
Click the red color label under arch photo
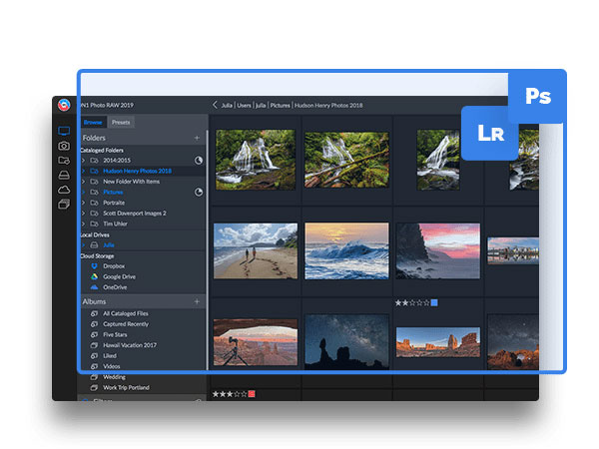click(252, 394)
